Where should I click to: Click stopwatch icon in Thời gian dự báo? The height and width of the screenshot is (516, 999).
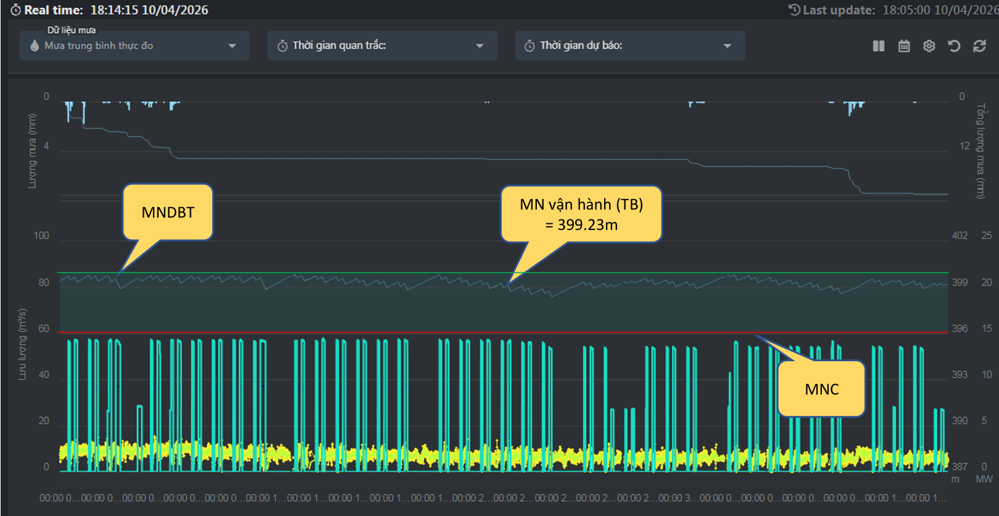[529, 46]
